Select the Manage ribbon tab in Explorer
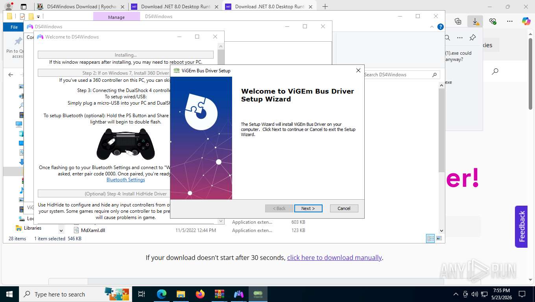This screenshot has width=535, height=302. (116, 17)
